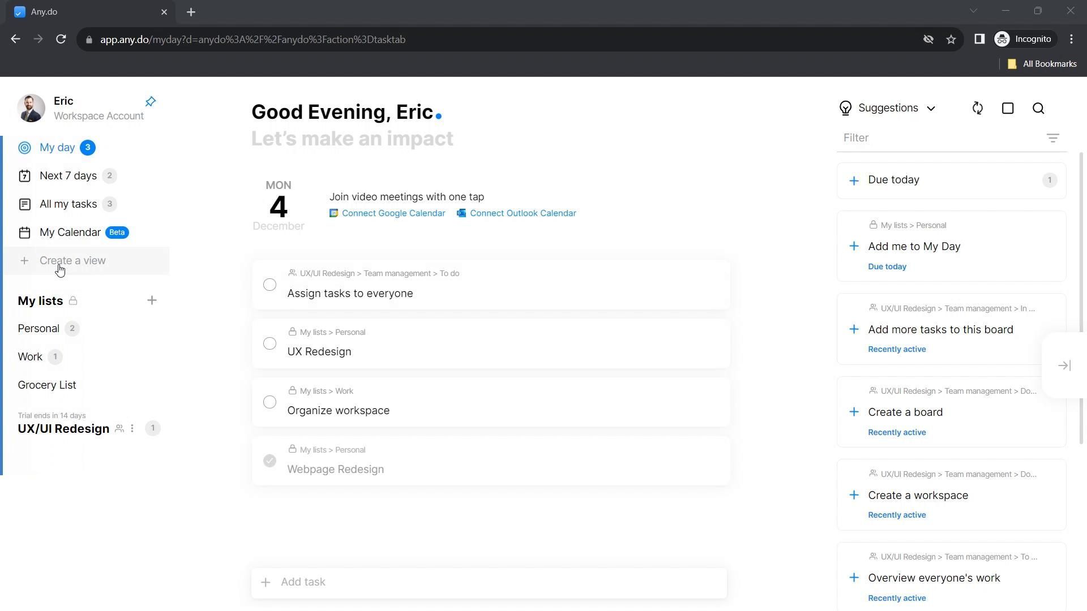
Task: Open the Next 7 days view
Action: pyautogui.click(x=68, y=176)
